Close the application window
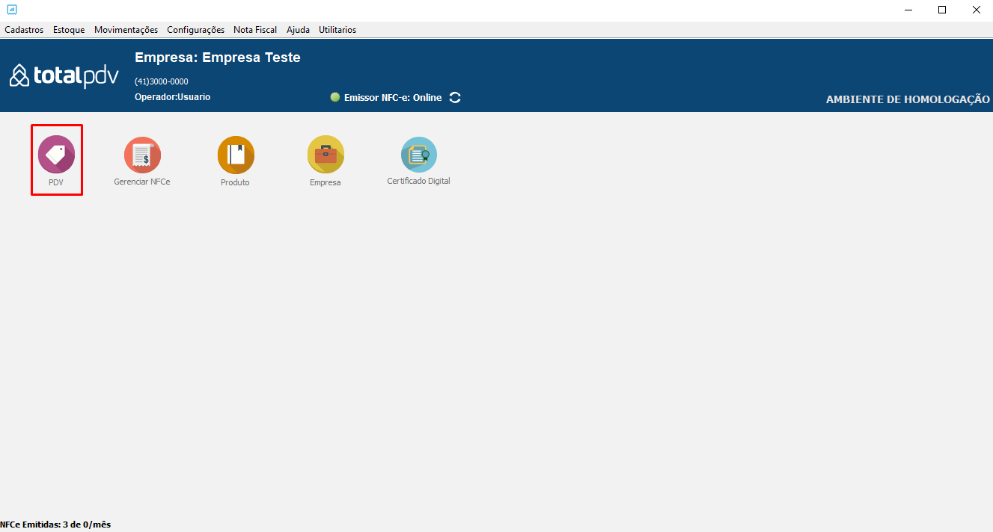This screenshot has height=532, width=993. pos(977,10)
